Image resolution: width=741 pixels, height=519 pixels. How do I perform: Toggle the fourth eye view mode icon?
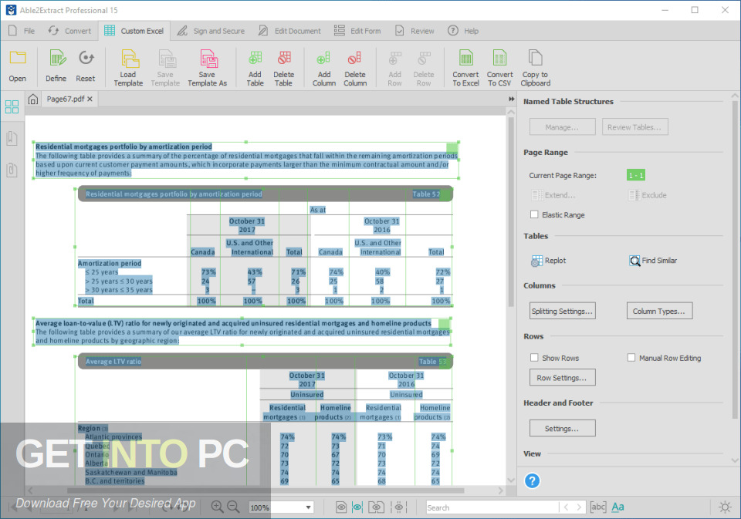coord(399,507)
